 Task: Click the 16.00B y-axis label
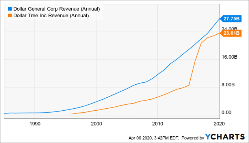230,57
